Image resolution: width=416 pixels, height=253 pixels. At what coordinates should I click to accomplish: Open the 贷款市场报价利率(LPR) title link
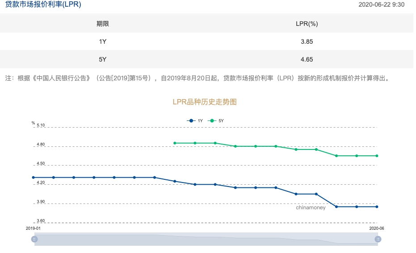point(43,4)
